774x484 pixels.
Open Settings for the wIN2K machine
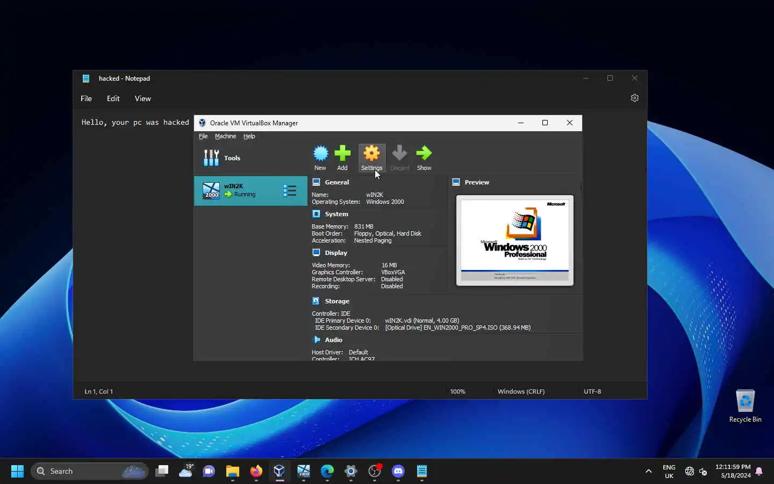click(x=372, y=158)
